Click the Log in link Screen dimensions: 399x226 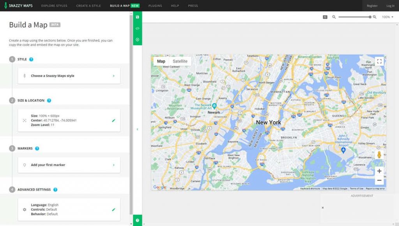click(x=390, y=5)
